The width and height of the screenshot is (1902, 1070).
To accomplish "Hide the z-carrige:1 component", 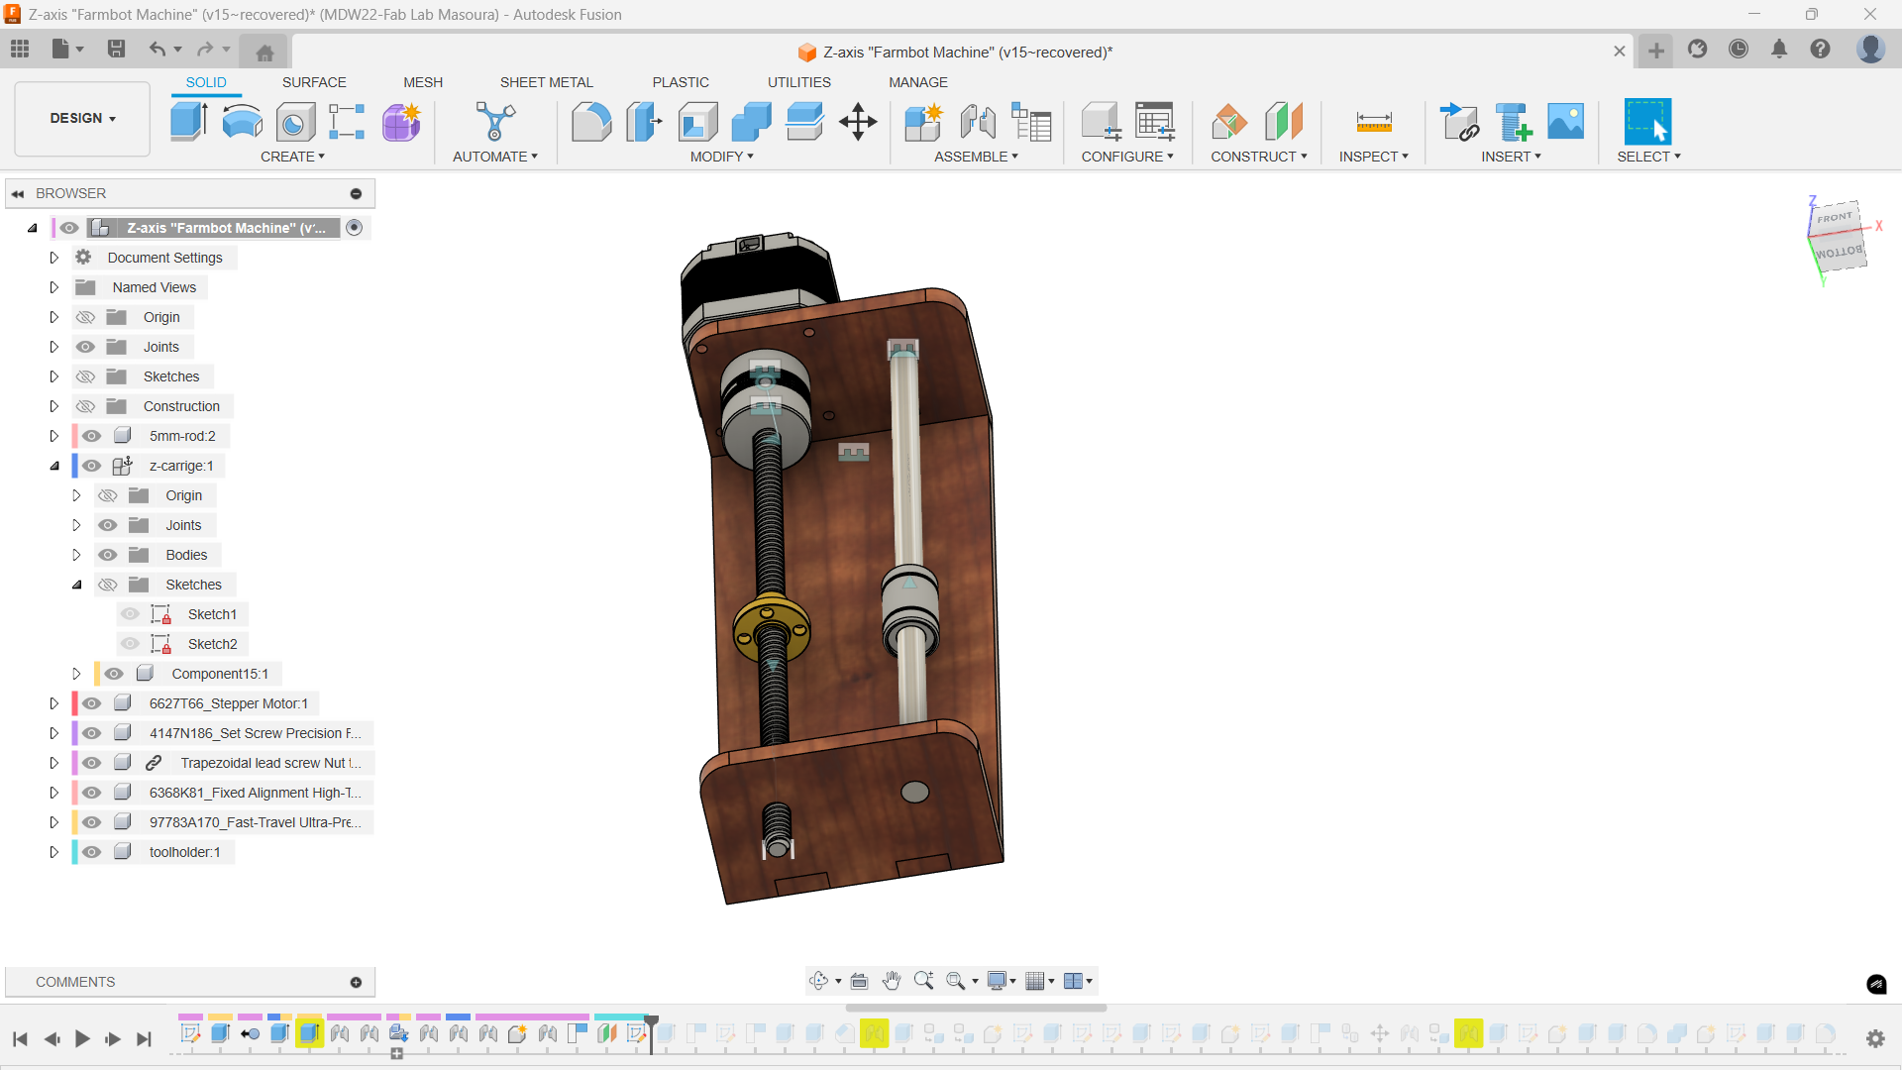I will pos(92,466).
